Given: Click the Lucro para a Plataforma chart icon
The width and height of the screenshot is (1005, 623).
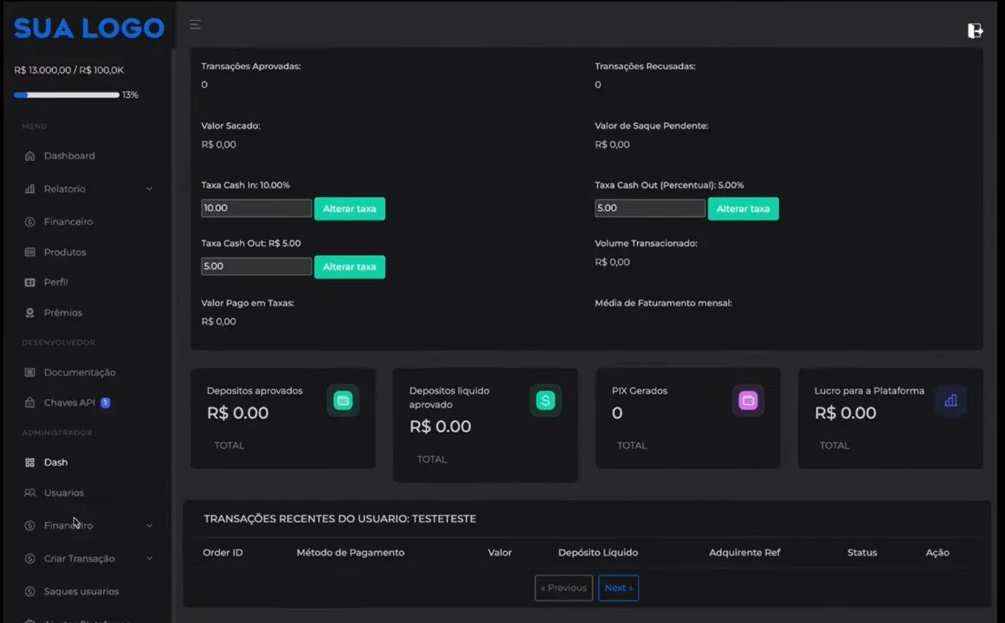Looking at the screenshot, I should click(x=950, y=401).
